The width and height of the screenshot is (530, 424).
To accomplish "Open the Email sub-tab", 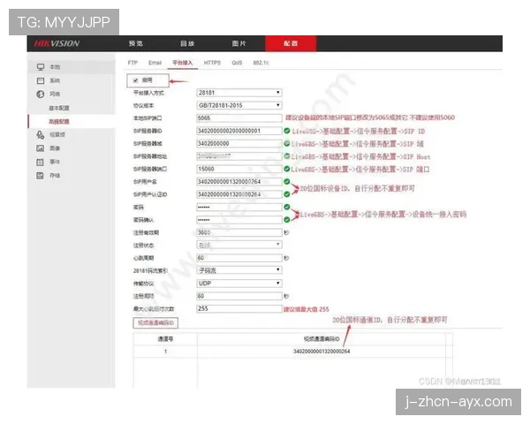I will coord(155,63).
